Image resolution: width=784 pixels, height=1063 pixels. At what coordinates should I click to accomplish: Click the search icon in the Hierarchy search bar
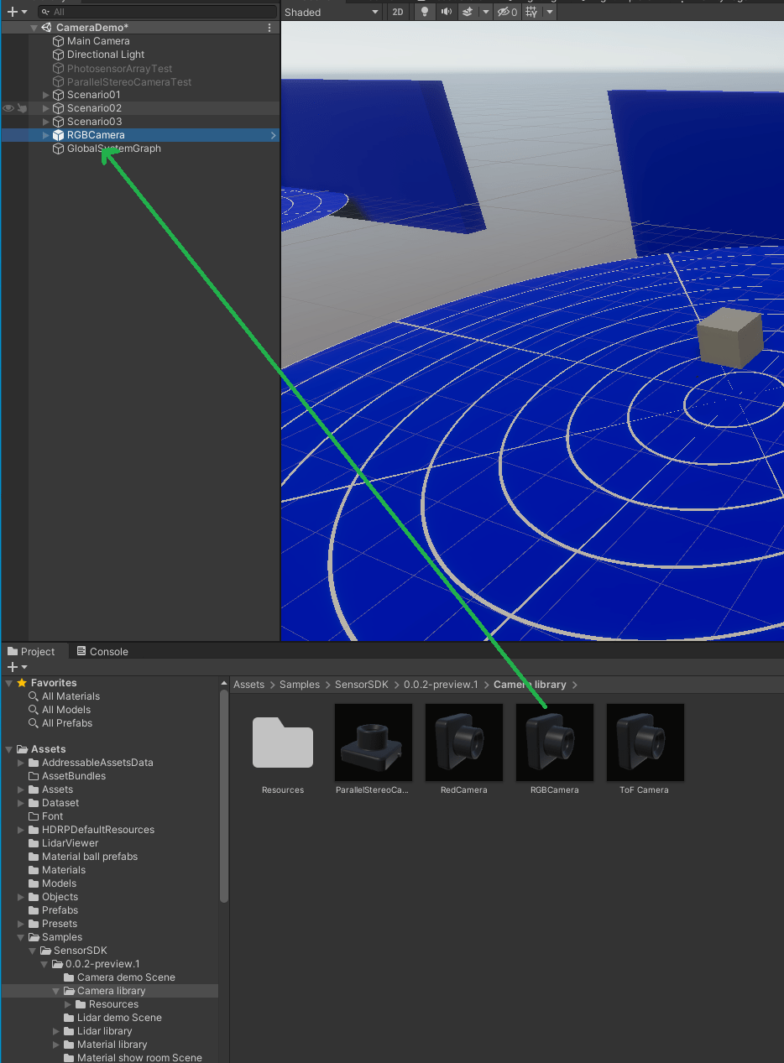47,11
